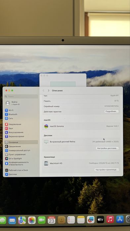
Task: Click the Версия 14.6.1 text
Action: coord(112,126)
